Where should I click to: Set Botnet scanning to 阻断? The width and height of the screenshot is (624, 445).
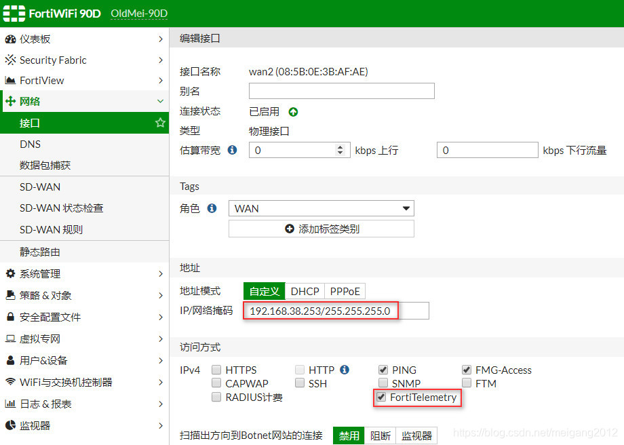click(380, 436)
